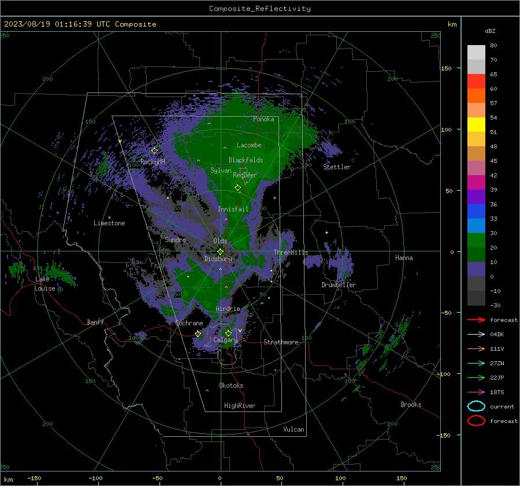Click the magenta 39-42 dBZ color swatch
Image resolution: width=520 pixels, height=486 pixels.
click(x=476, y=183)
